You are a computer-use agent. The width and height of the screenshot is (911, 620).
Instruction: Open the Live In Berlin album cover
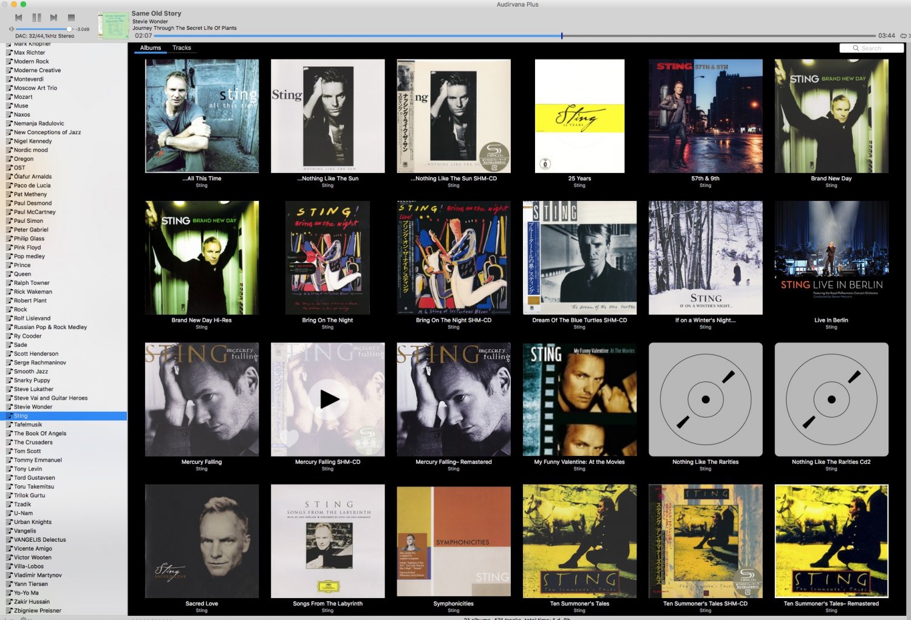click(831, 257)
